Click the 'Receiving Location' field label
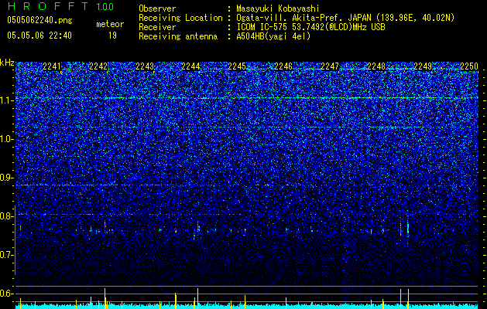The height and width of the screenshot is (309, 487). (180, 18)
